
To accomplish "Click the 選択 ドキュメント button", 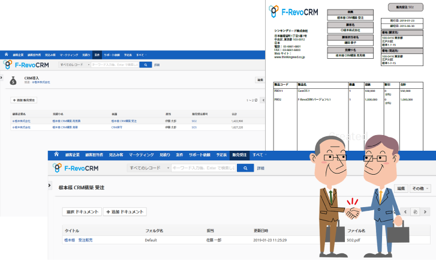I will (82, 212).
